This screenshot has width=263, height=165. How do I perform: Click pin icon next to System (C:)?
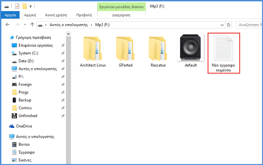(63, 53)
